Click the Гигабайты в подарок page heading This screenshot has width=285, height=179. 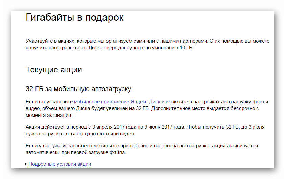click(x=75, y=18)
